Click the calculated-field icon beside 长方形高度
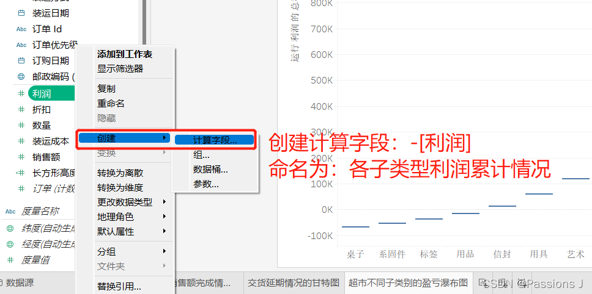This screenshot has height=294, width=592. 20,173
